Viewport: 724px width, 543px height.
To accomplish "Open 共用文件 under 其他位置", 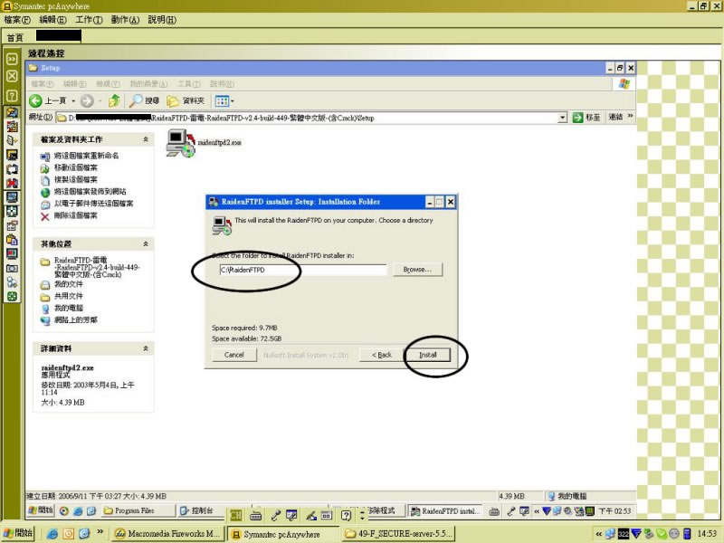I will click(x=69, y=296).
